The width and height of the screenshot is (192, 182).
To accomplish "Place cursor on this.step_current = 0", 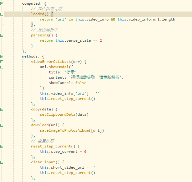I will 63,152.
